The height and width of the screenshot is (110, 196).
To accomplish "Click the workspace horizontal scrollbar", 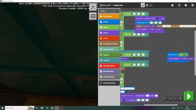I will (161, 105).
